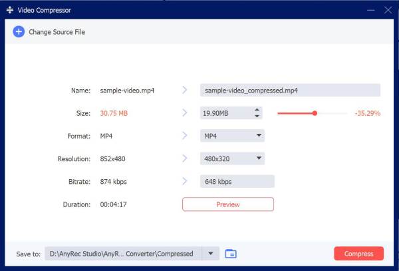Edit the output name sample-video_compressed.mp4 field
Screen dimensions: 399x271
290,90
